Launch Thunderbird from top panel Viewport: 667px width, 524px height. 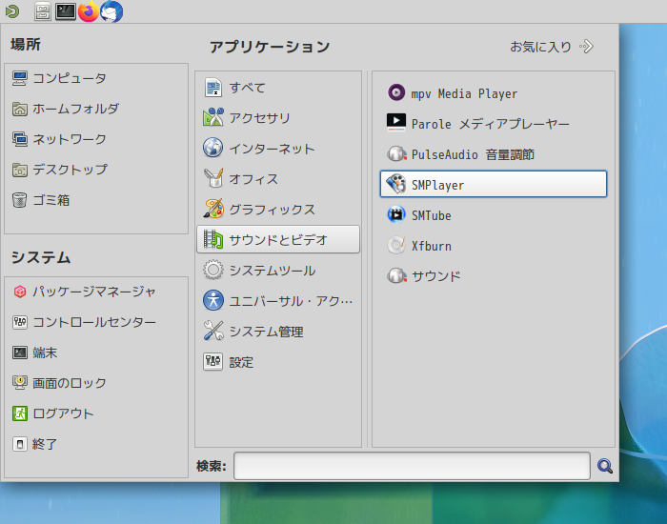point(111,11)
